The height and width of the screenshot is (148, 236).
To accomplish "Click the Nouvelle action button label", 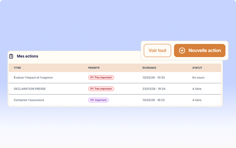I will pos(204,51).
